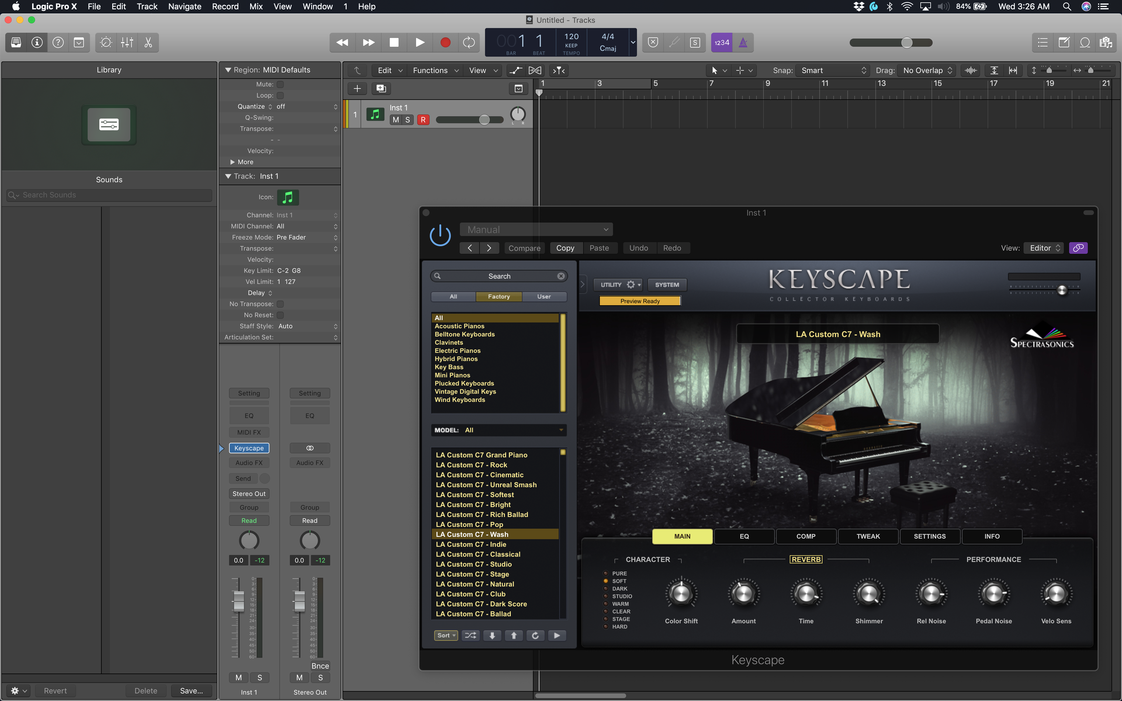The height and width of the screenshot is (701, 1122).
Task: Click the Record button in transport
Action: coord(445,43)
